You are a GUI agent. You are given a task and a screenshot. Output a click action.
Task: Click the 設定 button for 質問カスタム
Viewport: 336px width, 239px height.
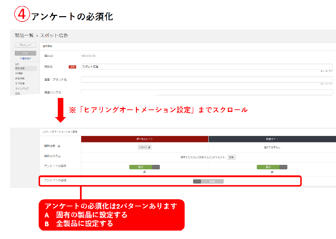pyautogui.click(x=231, y=157)
